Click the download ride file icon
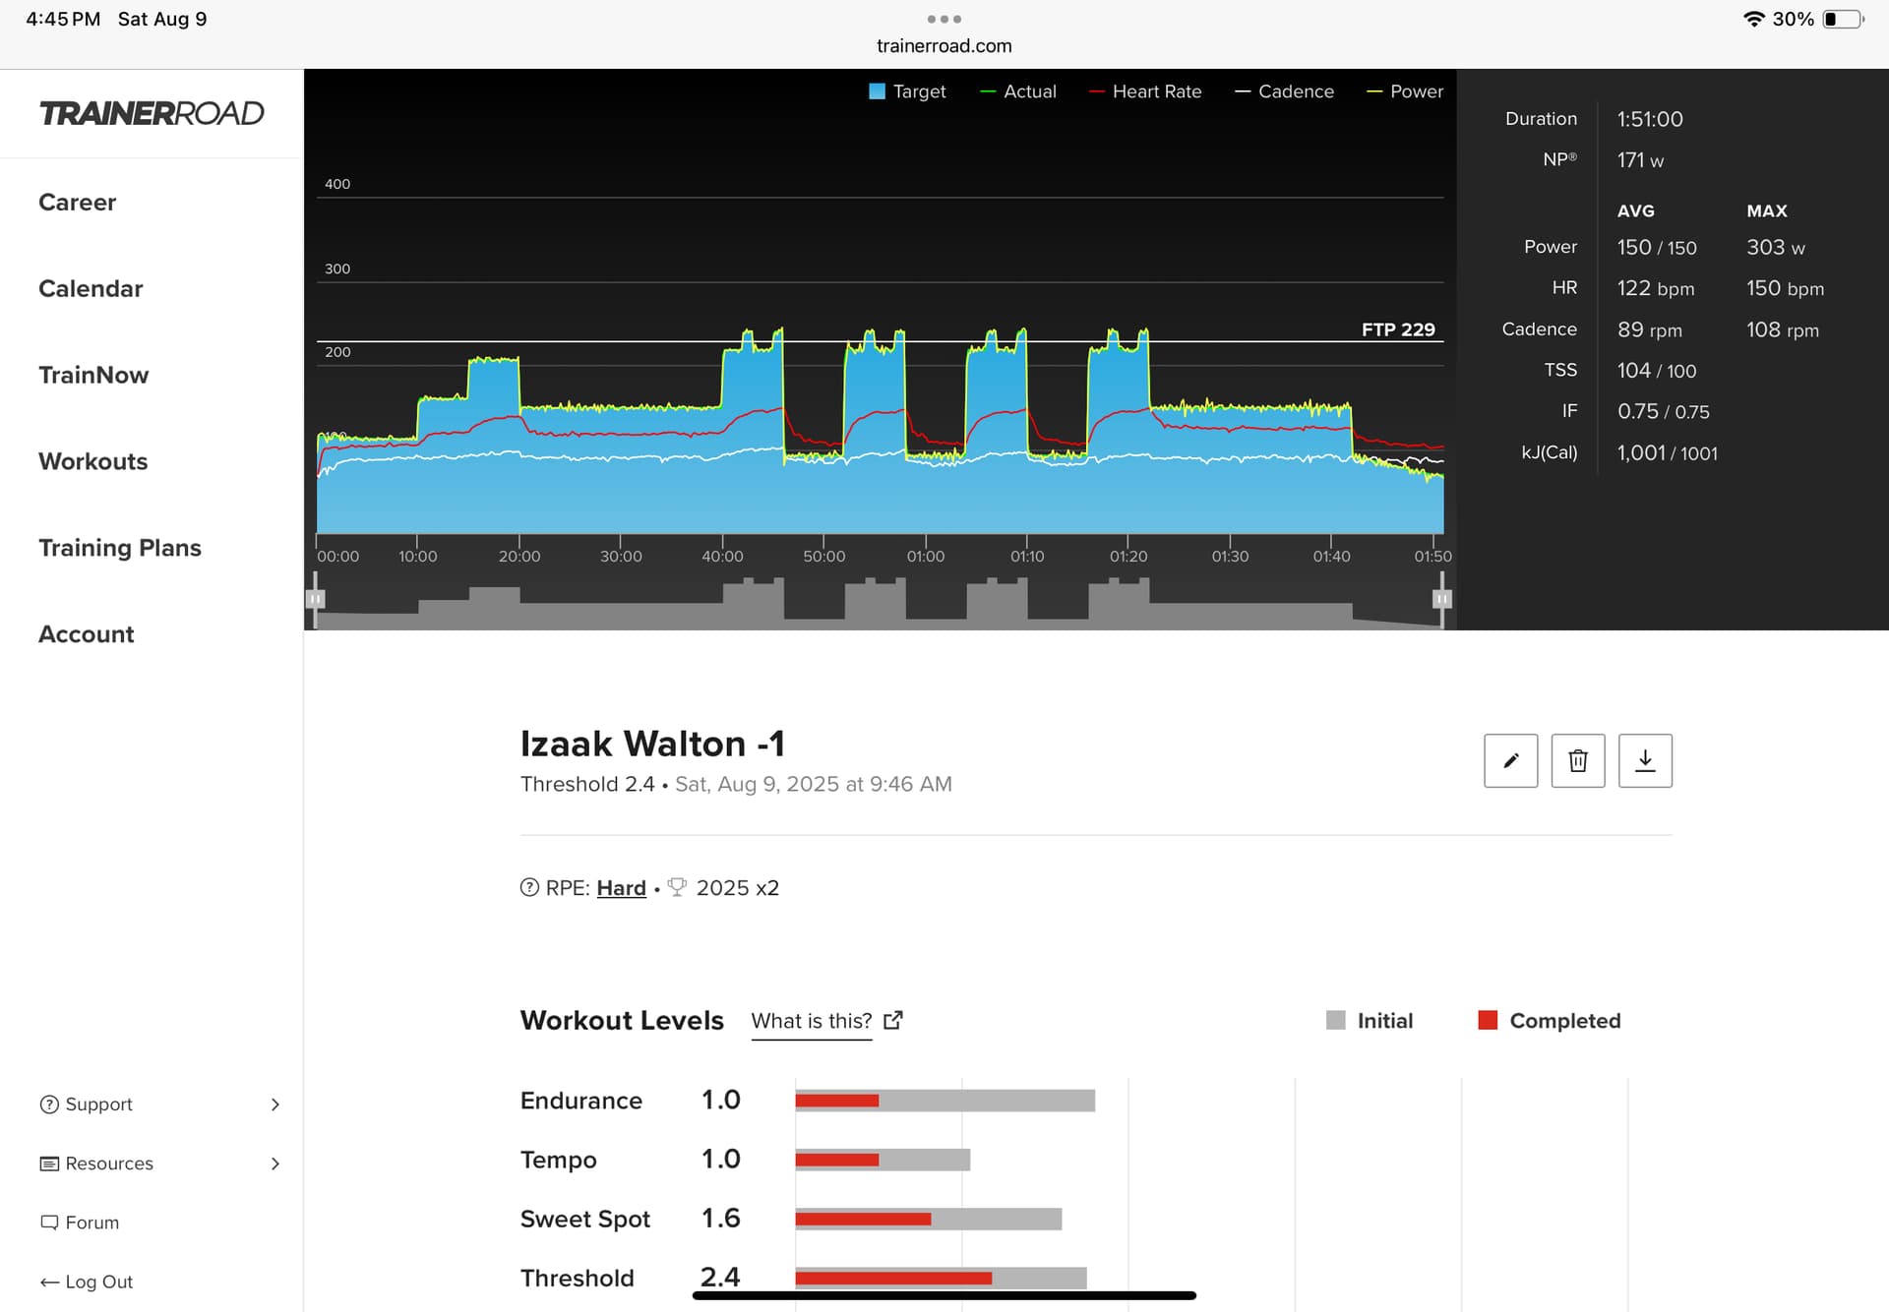The height and width of the screenshot is (1312, 1889). coord(1644,760)
